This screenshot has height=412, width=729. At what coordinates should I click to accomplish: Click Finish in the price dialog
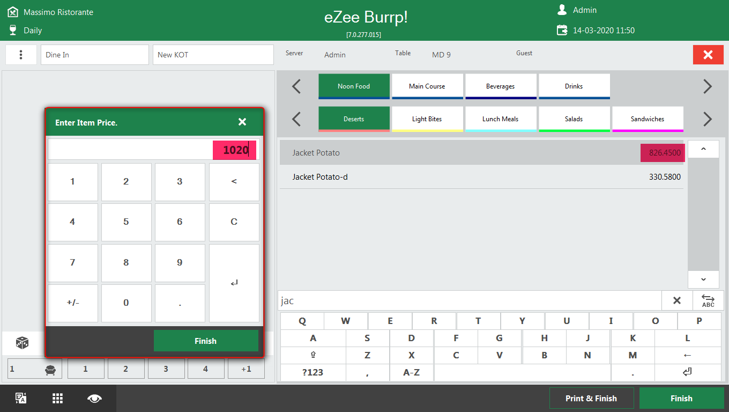point(206,341)
